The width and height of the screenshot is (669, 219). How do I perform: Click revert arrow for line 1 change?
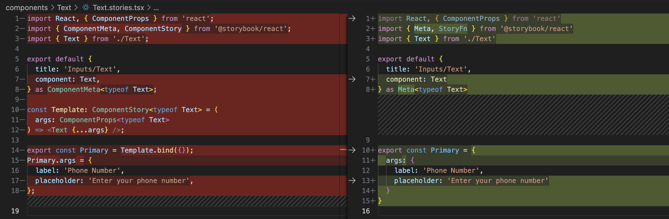click(352, 19)
